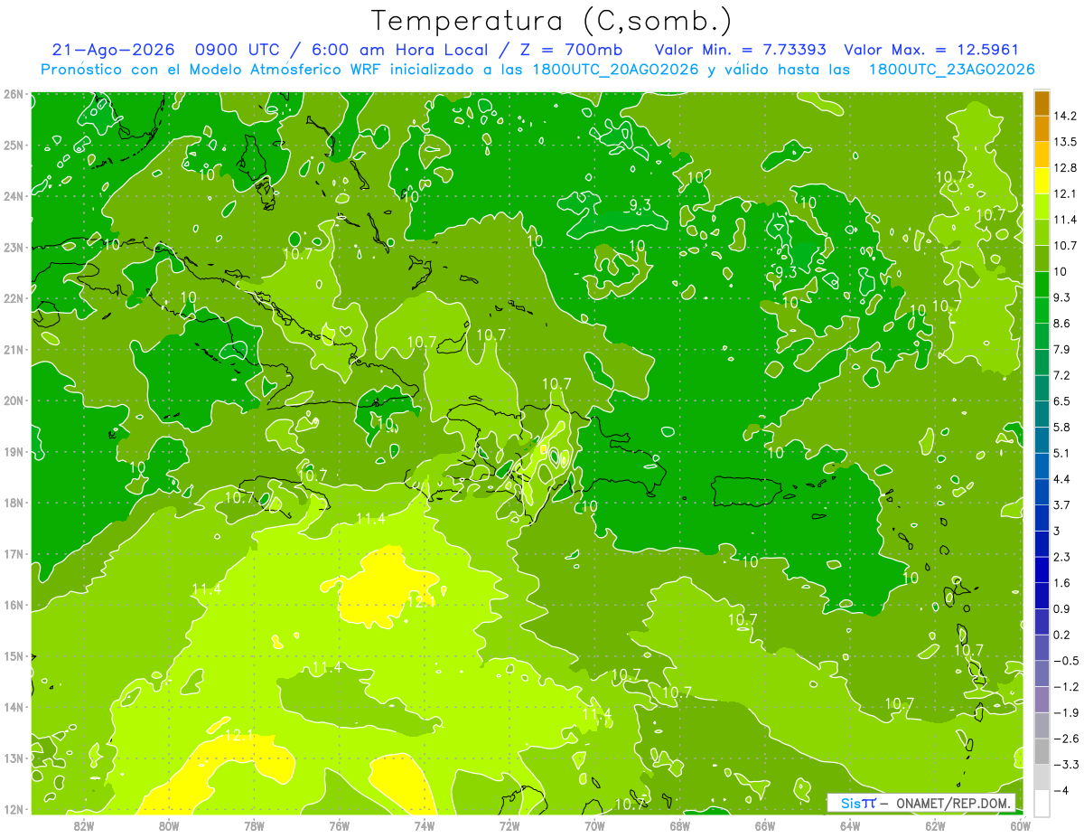Click the "62W" longitude axis label
This screenshot has height=838, width=1084.
(x=935, y=825)
